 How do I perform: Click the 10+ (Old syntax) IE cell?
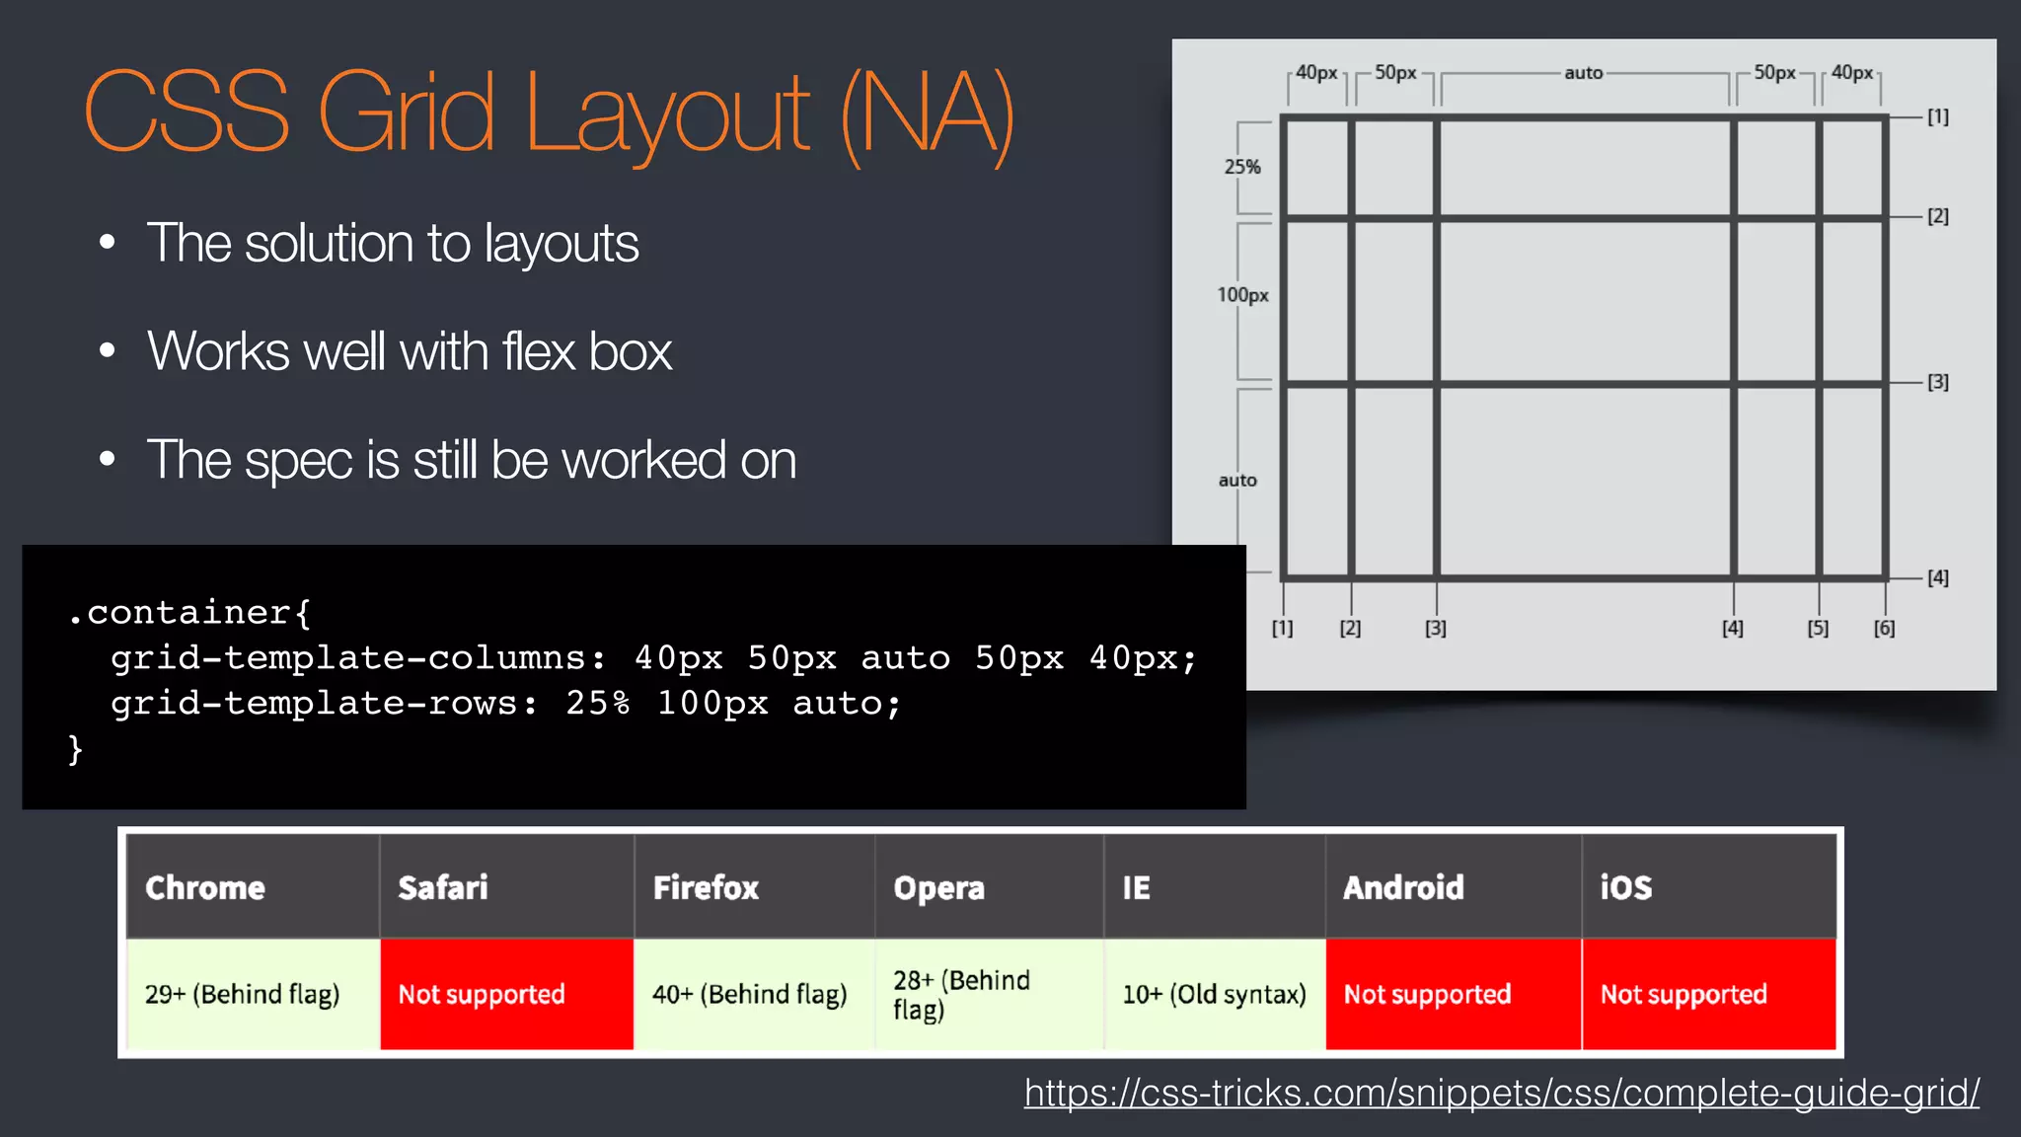[x=1214, y=994]
